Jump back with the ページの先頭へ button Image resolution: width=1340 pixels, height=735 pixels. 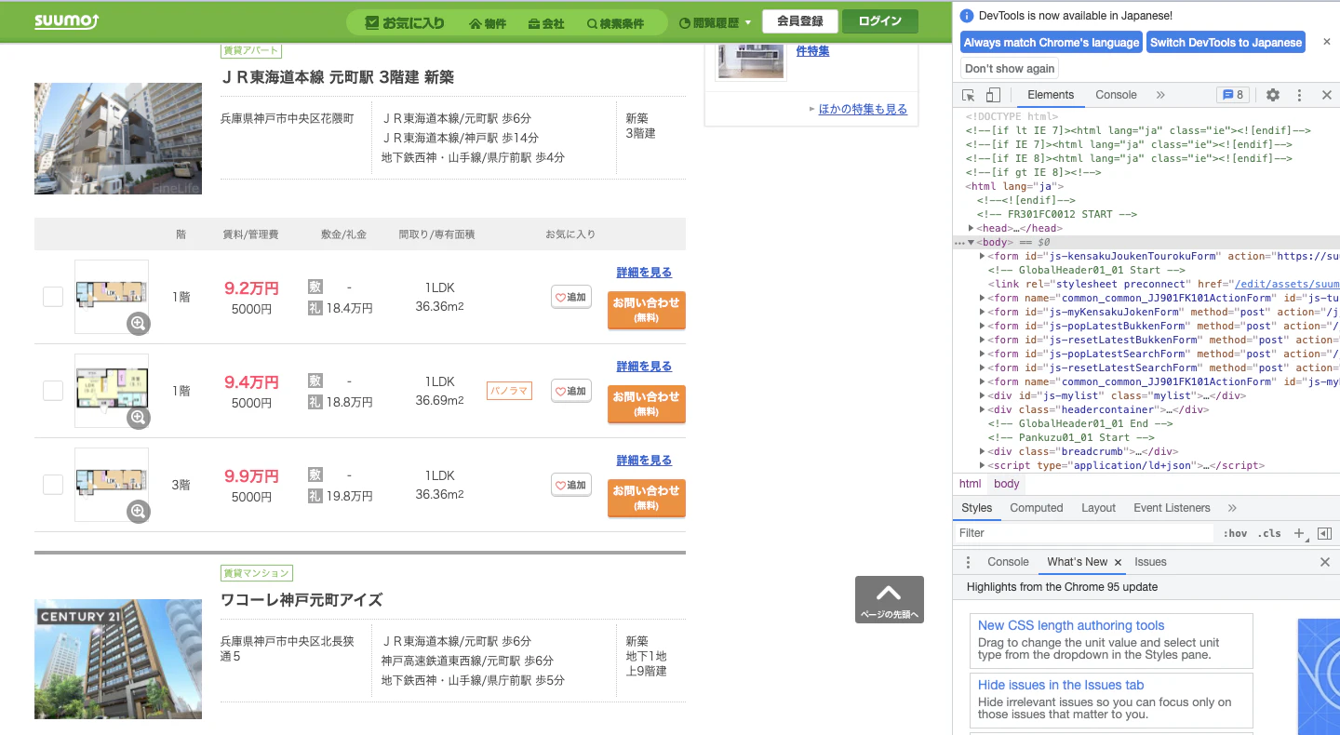tap(890, 600)
